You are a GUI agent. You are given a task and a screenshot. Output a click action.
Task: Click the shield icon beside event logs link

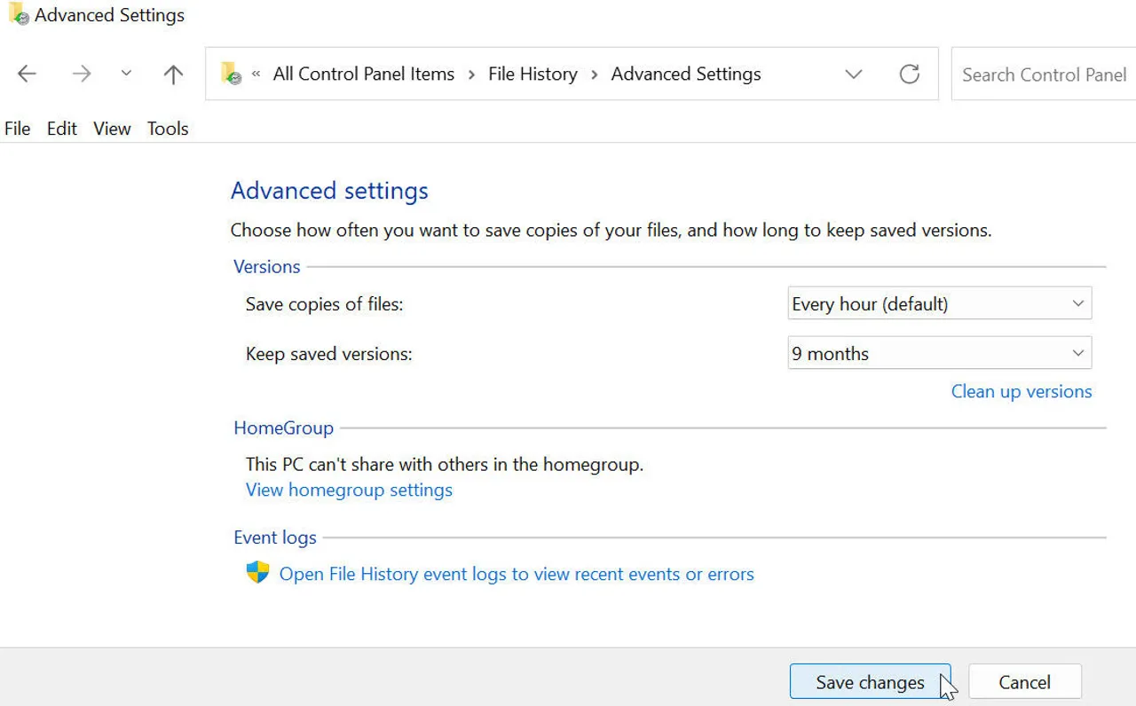(x=257, y=573)
